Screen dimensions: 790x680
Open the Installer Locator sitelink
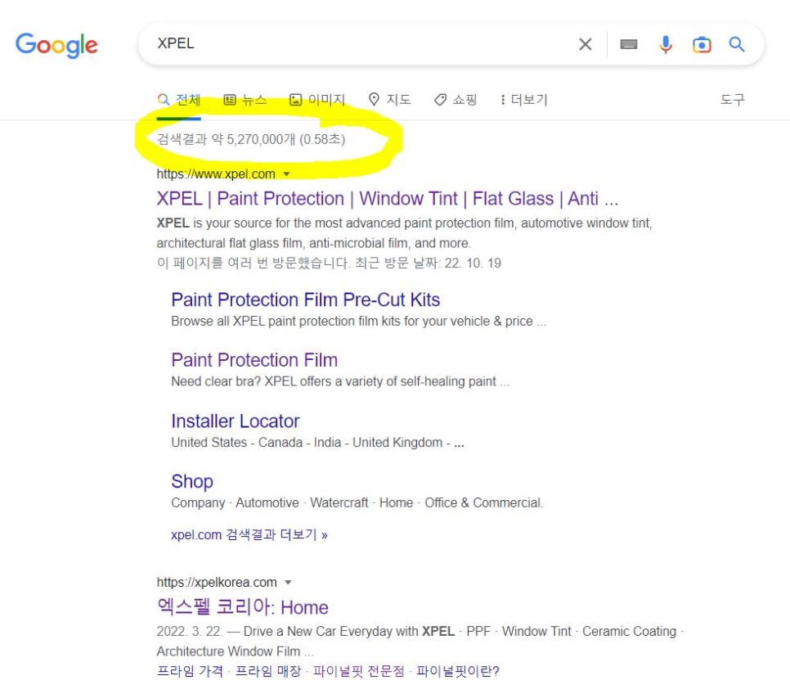tap(236, 421)
